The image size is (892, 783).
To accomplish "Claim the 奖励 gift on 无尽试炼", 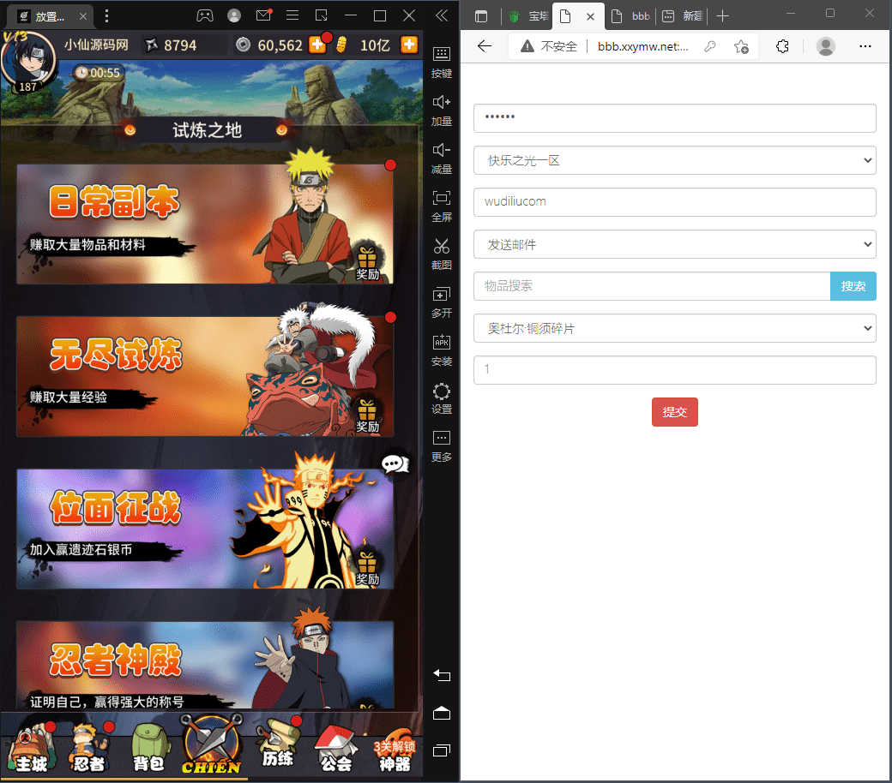I will point(367,416).
